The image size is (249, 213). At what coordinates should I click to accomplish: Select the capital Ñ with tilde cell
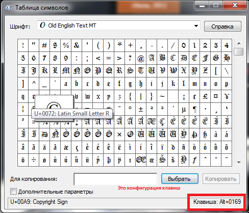point(55,135)
